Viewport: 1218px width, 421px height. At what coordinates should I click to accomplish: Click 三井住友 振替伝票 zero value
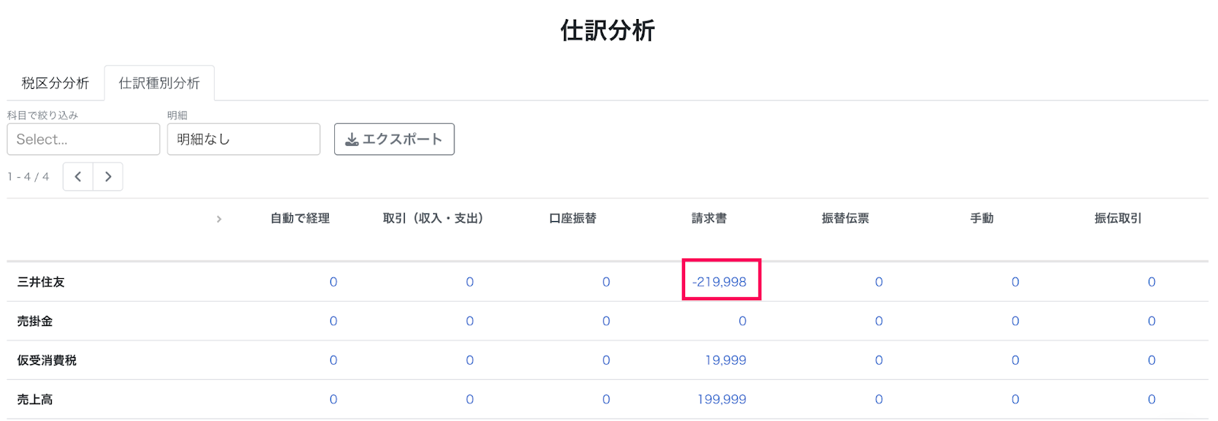878,282
